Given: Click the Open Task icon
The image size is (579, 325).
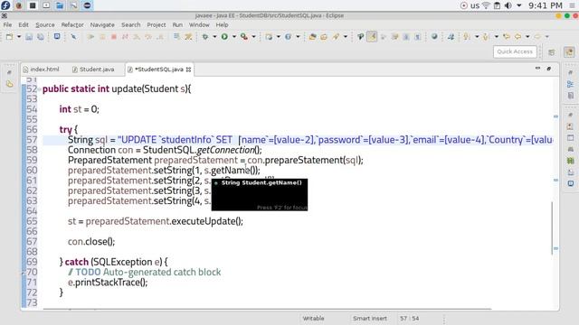Looking at the screenshot, I should 324,36.
